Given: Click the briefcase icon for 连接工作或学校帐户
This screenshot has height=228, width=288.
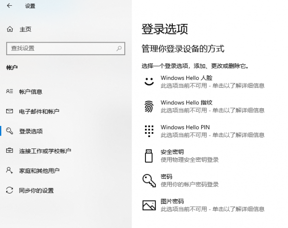Looking at the screenshot, I should click(10, 150).
